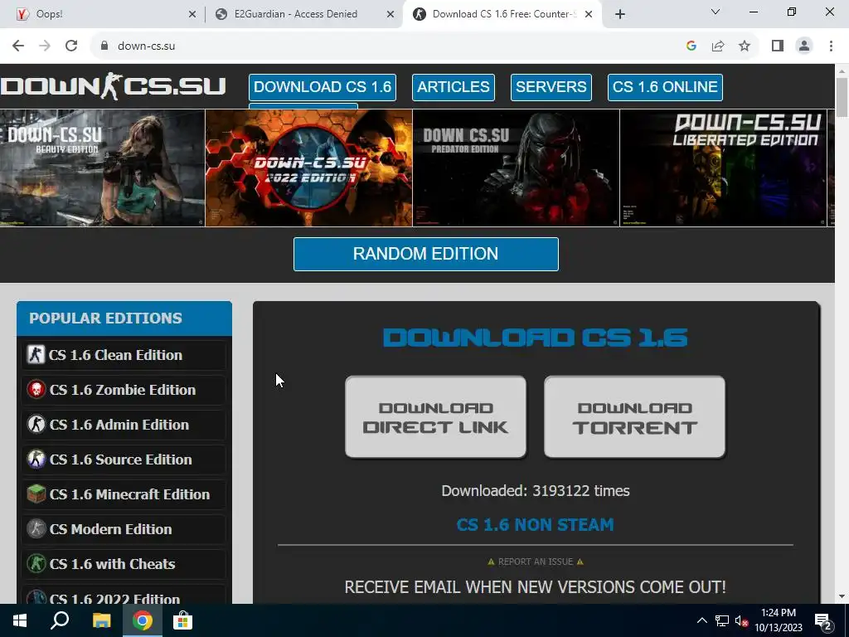This screenshot has width=849, height=637.
Task: Open the Liberated Edition banner thumbnail
Action: click(x=723, y=168)
